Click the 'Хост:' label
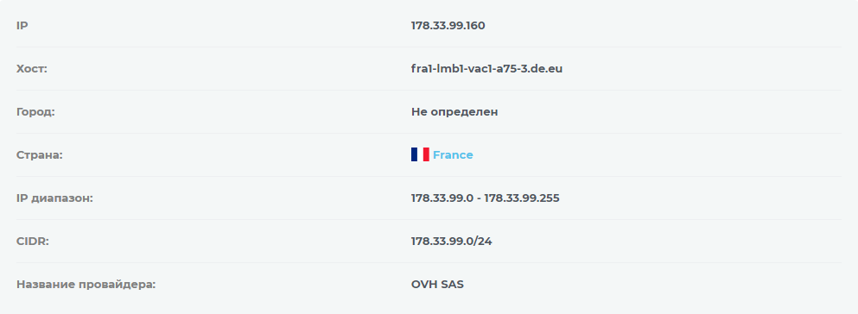Viewport: 858px width, 314px height. pyautogui.click(x=32, y=69)
